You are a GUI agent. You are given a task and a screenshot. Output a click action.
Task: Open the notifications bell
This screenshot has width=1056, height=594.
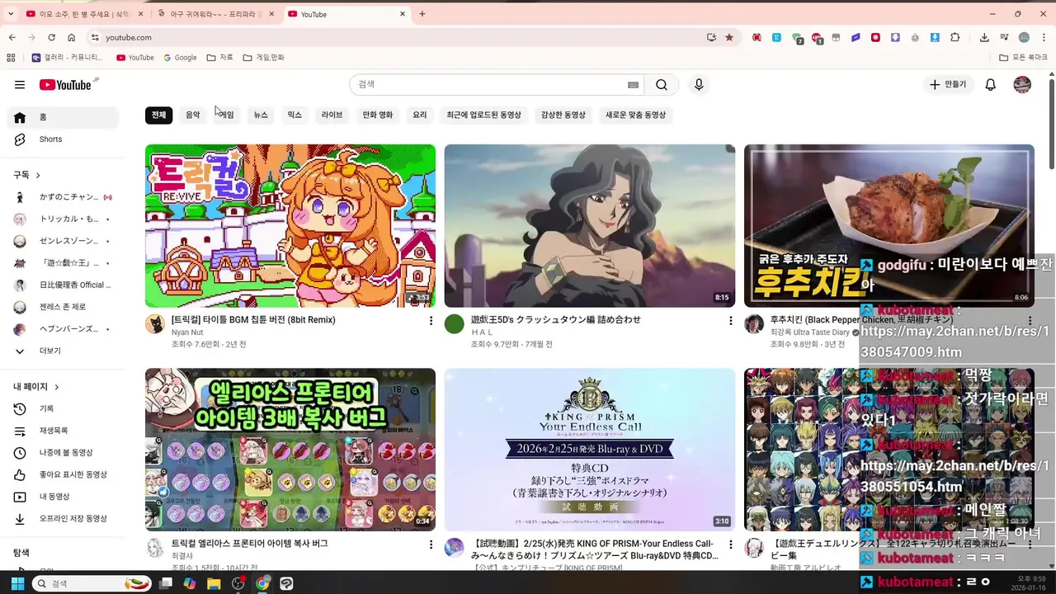coord(991,85)
